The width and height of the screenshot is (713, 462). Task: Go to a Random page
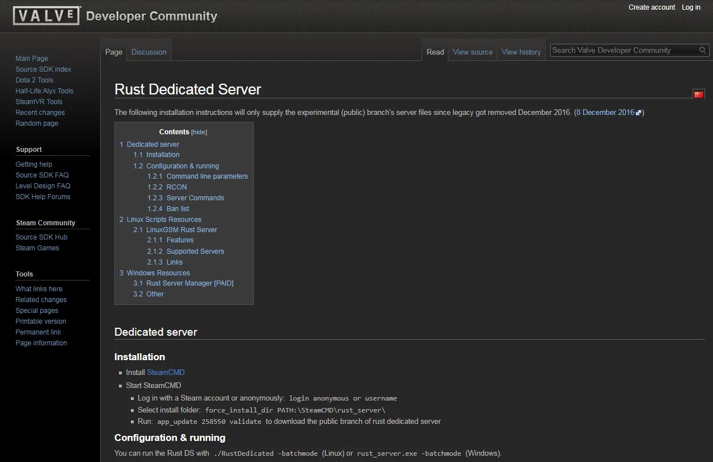[x=37, y=123]
